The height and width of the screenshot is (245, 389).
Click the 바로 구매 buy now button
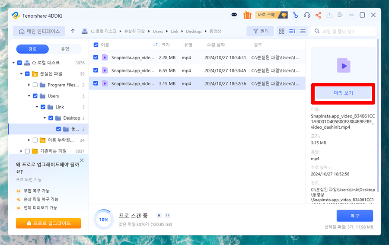pos(271,15)
